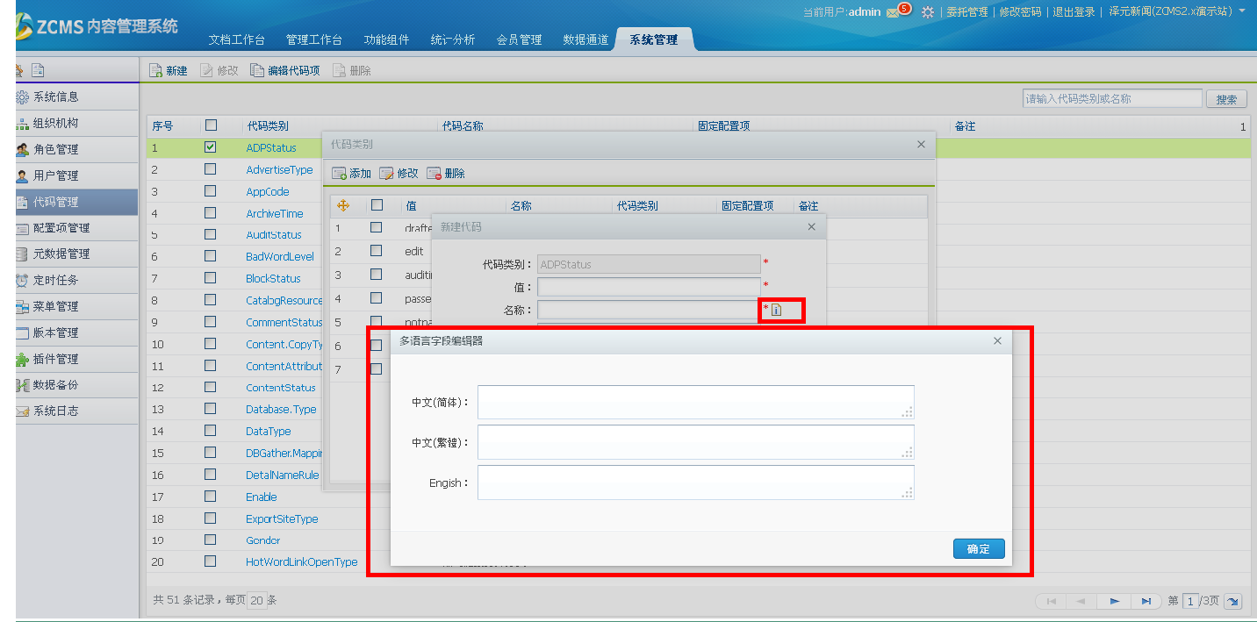The width and height of the screenshot is (1257, 622).
Task: Jump to last page arrow
Action: (1146, 601)
